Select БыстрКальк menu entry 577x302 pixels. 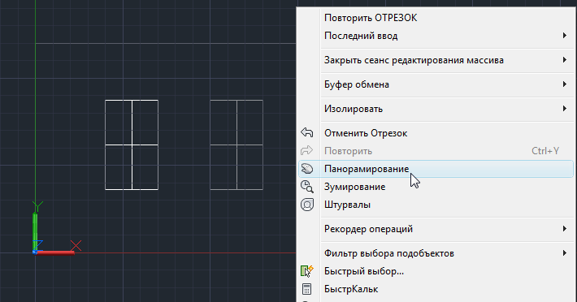436,290
